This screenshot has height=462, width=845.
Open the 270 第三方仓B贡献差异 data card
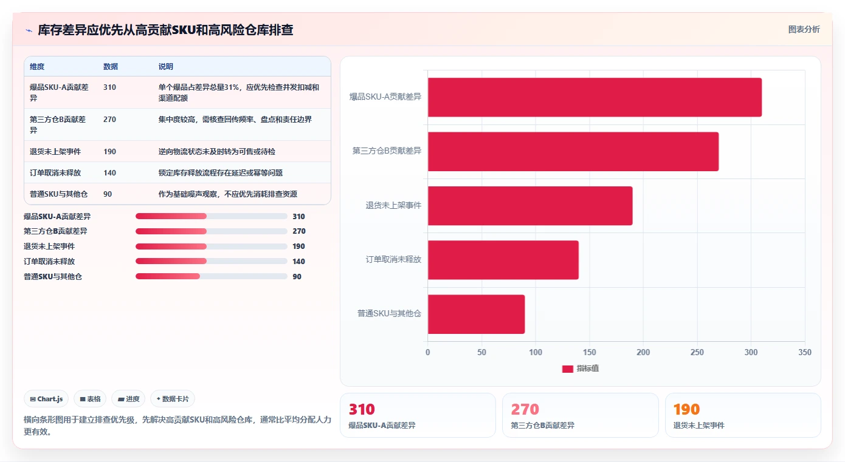click(580, 415)
